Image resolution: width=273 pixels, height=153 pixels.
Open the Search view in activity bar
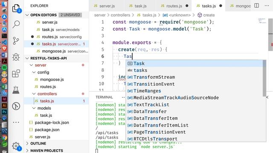(x=16, y=24)
